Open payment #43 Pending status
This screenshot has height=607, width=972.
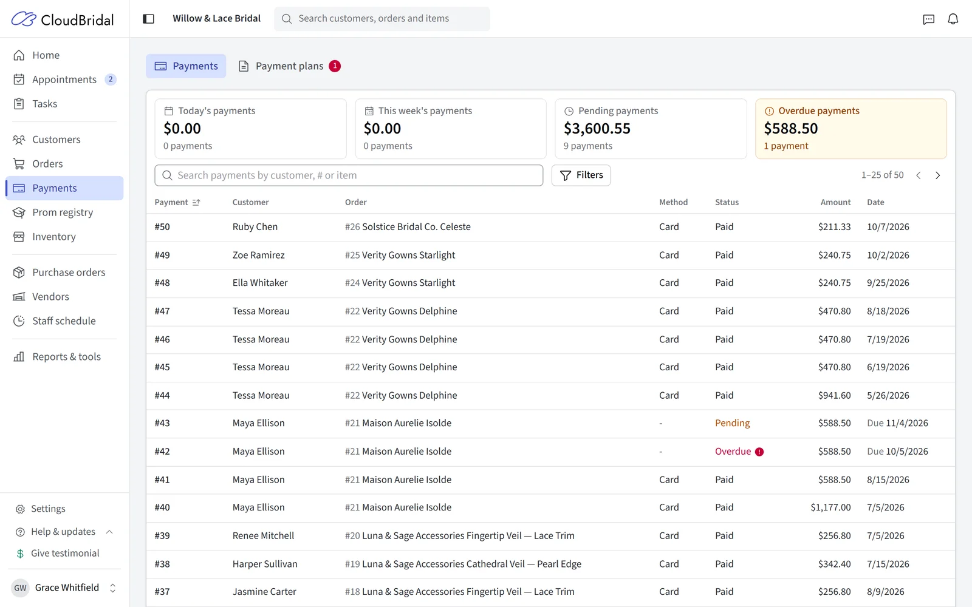[x=732, y=423]
